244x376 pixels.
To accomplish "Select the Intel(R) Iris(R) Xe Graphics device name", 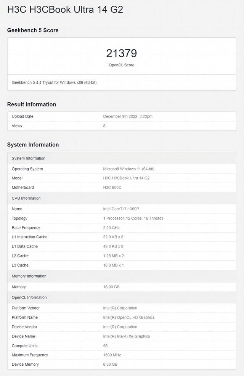I will [x=126, y=336].
